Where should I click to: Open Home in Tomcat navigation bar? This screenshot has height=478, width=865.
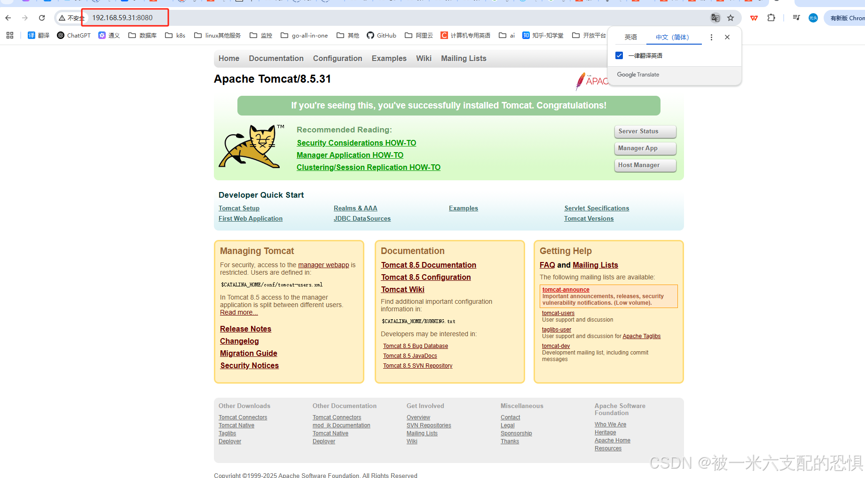click(x=229, y=58)
